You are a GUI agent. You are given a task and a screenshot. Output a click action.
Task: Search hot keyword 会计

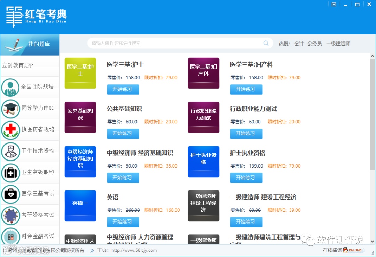coord(299,44)
